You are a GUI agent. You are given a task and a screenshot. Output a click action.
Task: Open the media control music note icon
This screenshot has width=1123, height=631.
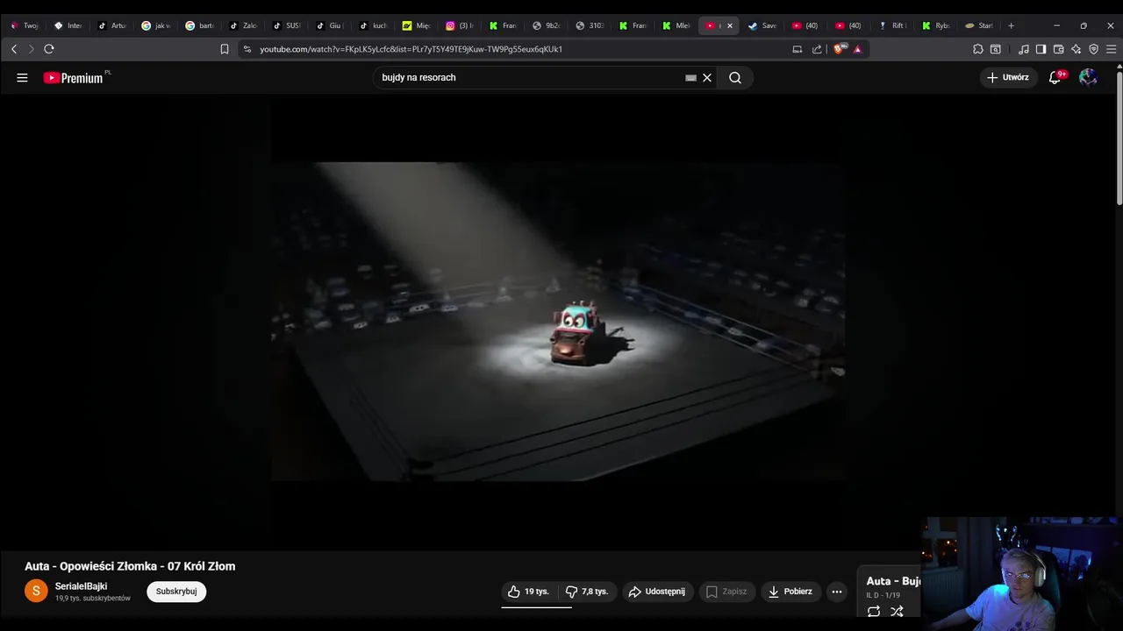click(x=1023, y=49)
